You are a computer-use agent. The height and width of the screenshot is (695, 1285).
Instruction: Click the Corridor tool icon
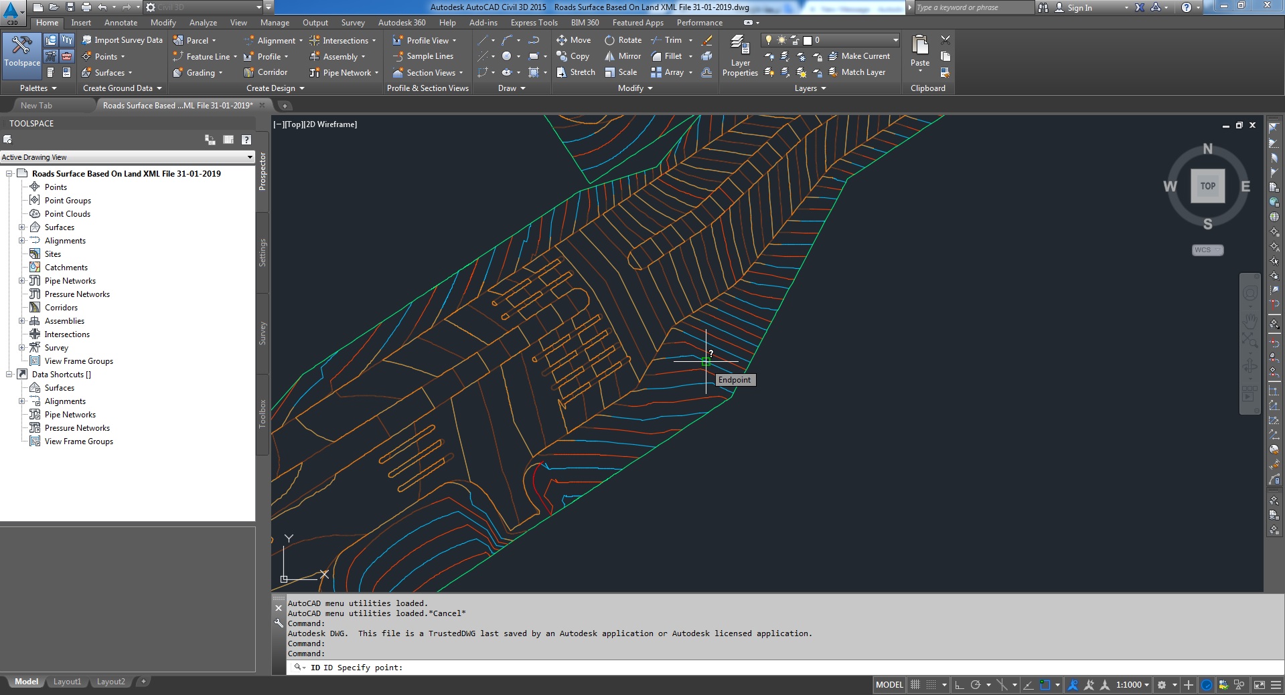click(249, 72)
